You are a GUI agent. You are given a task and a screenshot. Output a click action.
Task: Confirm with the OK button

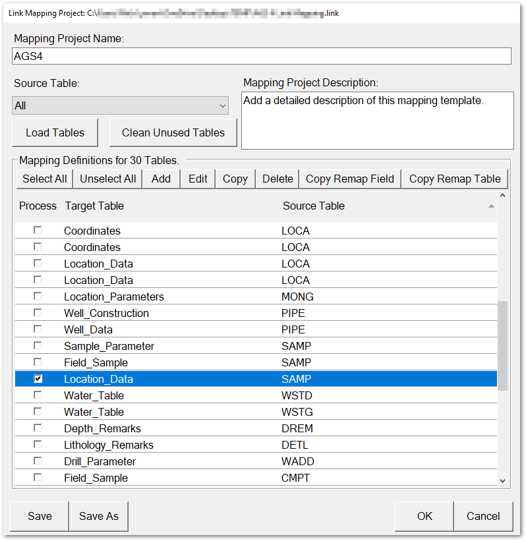(424, 516)
